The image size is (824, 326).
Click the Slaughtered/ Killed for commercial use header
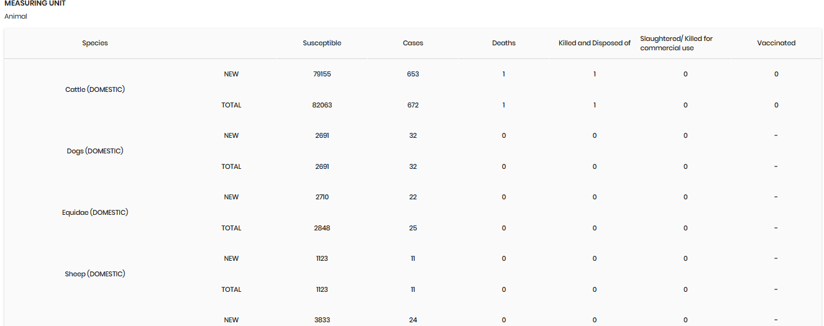point(677,43)
